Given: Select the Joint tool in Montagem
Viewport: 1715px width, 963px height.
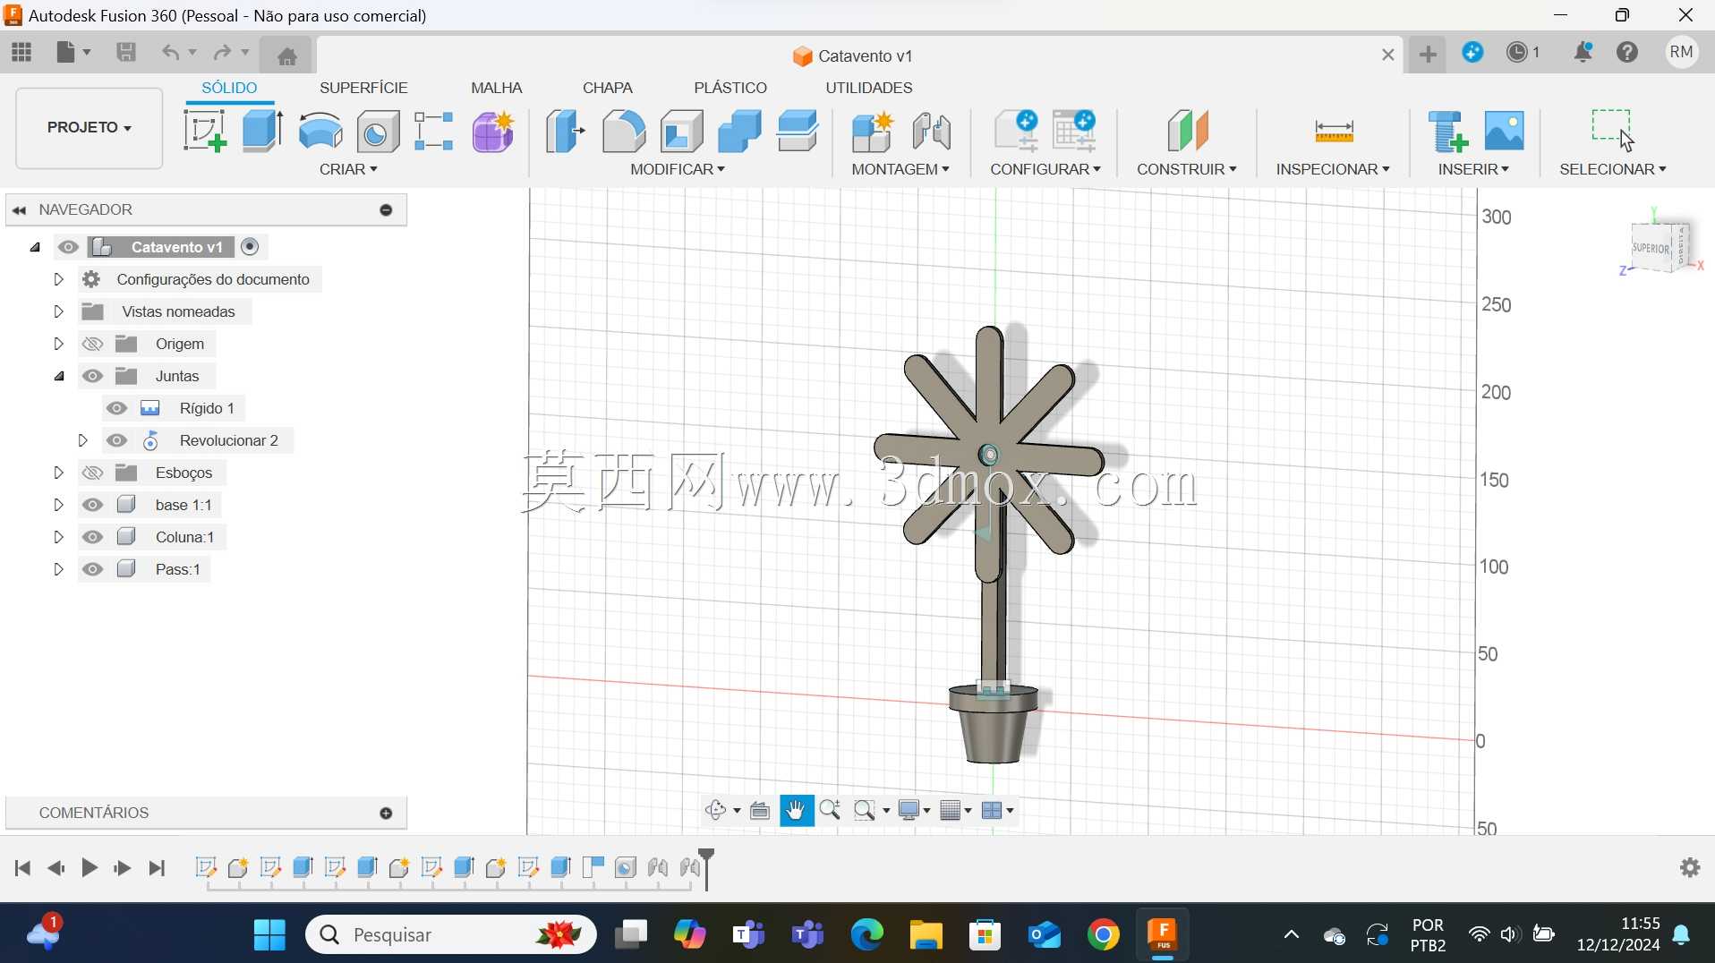Looking at the screenshot, I should 931,131.
